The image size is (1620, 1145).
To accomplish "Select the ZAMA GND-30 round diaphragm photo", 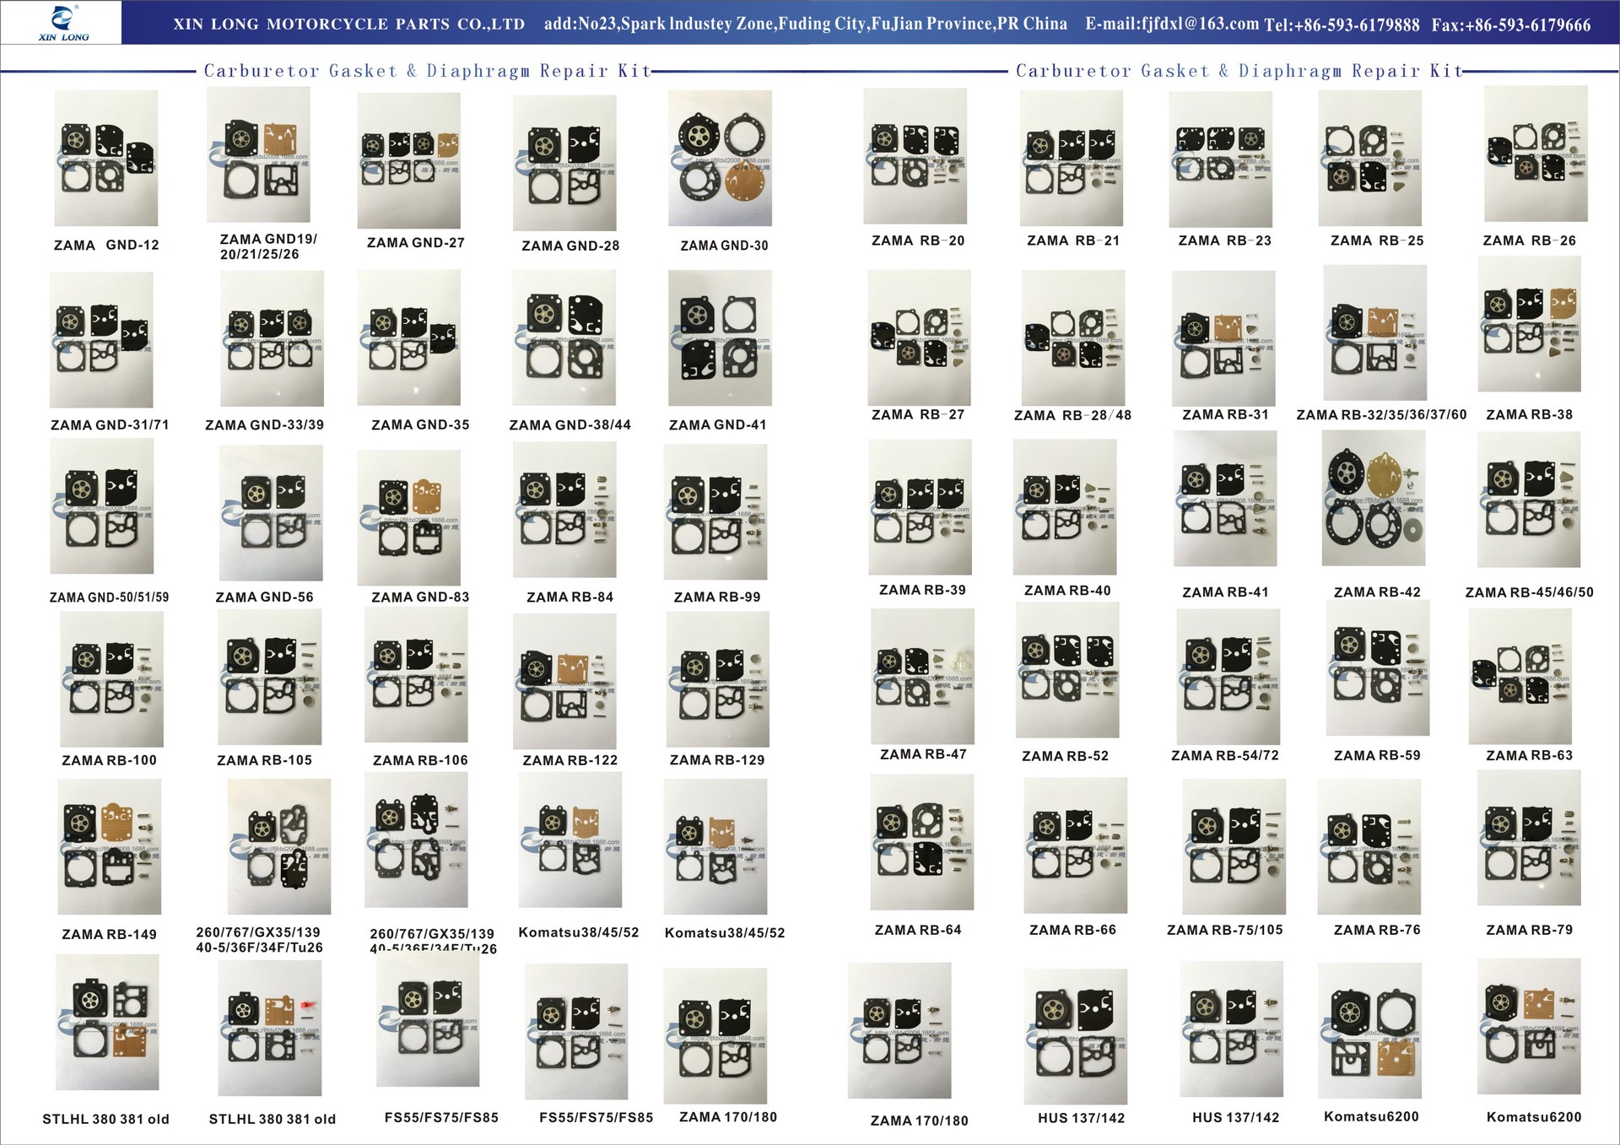I will click(x=720, y=158).
